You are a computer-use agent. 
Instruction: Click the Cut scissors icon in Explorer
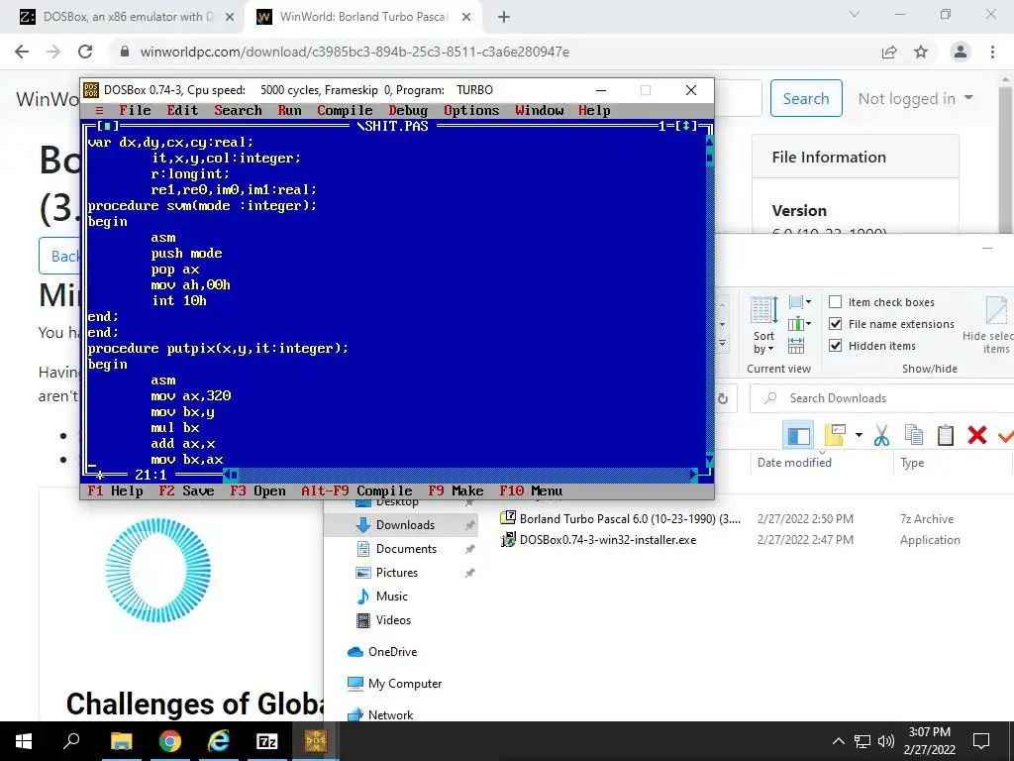pyautogui.click(x=881, y=436)
